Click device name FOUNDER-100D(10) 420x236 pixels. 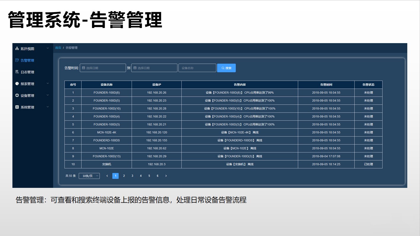pyautogui.click(x=106, y=109)
